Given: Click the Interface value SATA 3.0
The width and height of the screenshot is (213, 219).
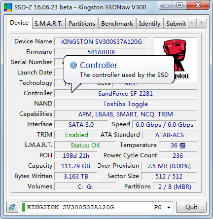Looking at the screenshot, I should pos(81,125).
